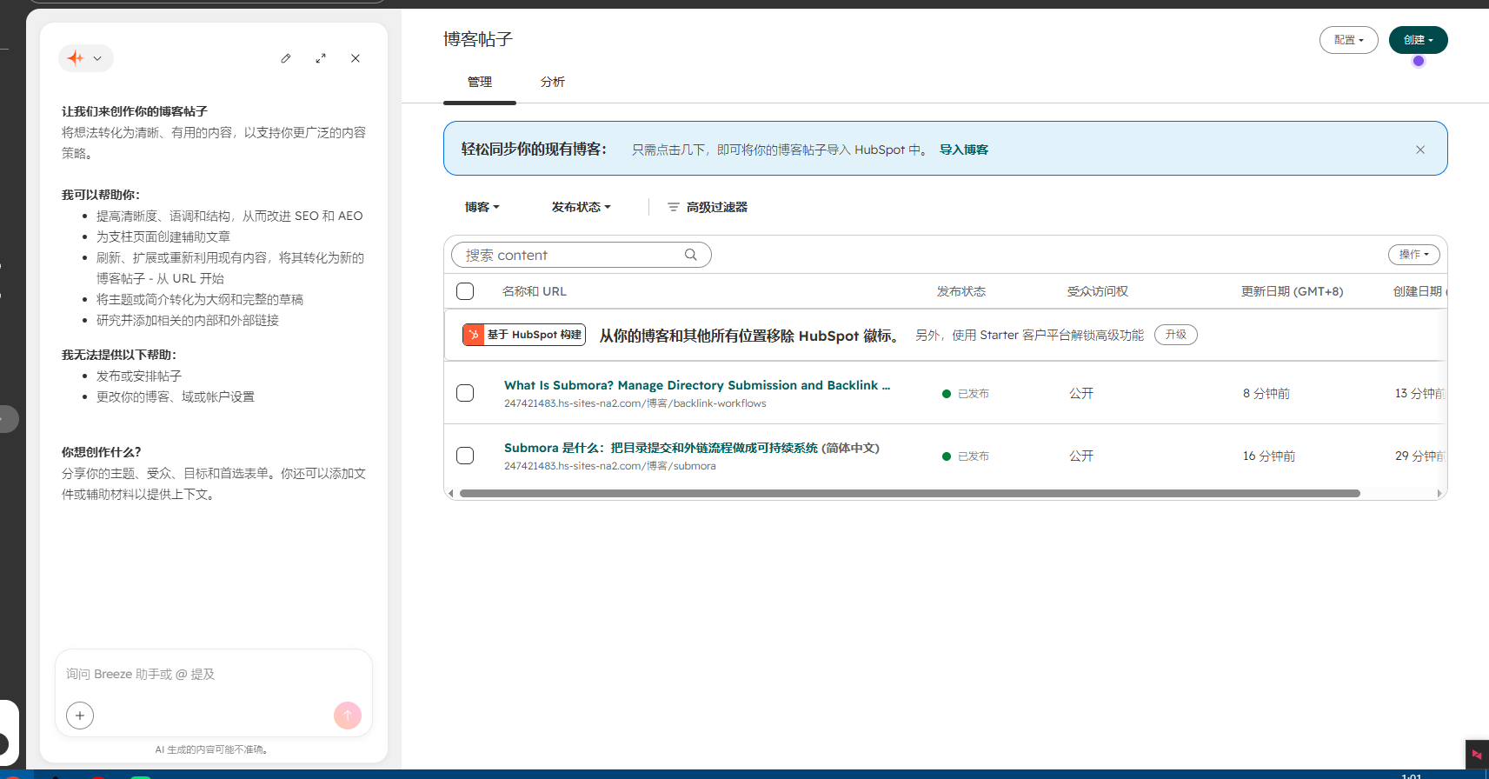This screenshot has height=779, width=1489.
Task: Open the 发布状态 filter dropdown
Action: click(582, 207)
